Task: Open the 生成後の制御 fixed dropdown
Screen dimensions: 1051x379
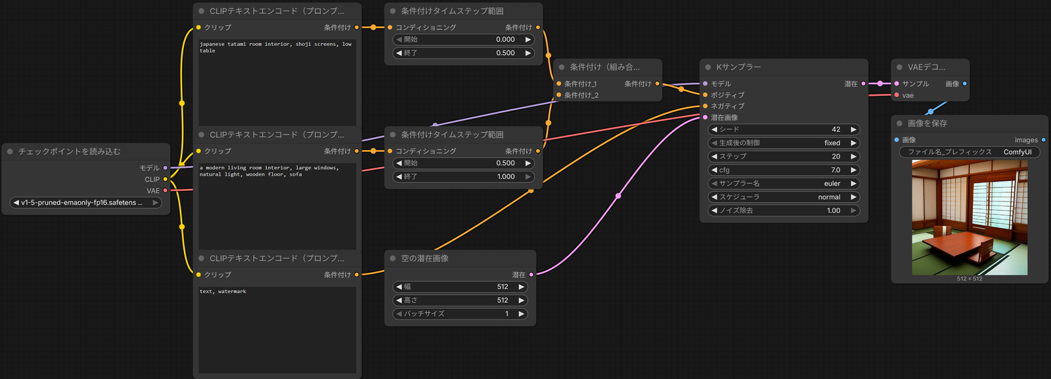Action: [x=784, y=143]
